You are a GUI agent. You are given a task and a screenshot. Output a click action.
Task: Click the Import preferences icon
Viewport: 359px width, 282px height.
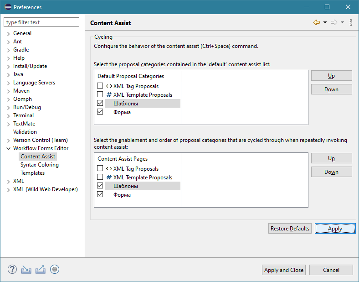click(26, 269)
